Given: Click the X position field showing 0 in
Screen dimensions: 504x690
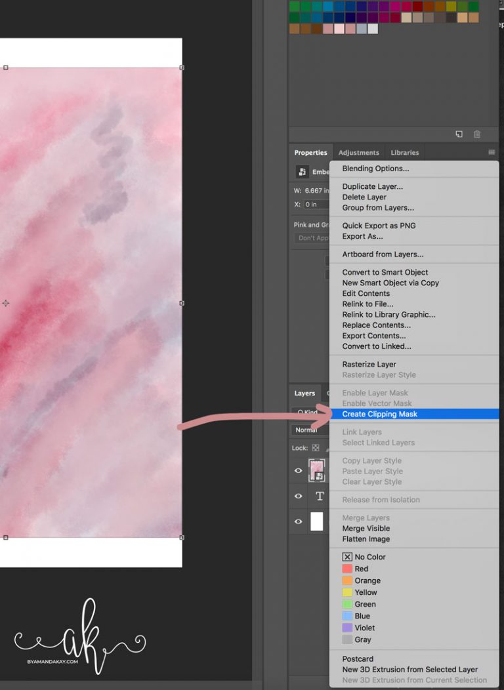Looking at the screenshot, I should click(x=316, y=204).
